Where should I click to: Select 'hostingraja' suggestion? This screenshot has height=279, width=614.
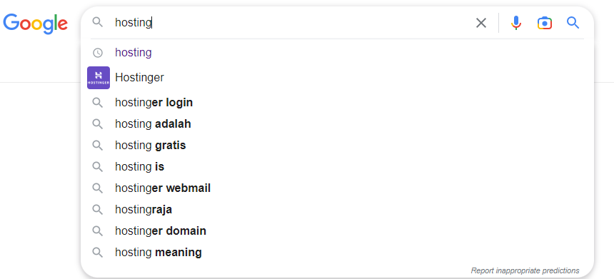point(337,210)
